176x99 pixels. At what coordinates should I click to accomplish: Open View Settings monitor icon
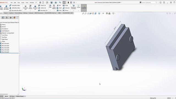113,13
